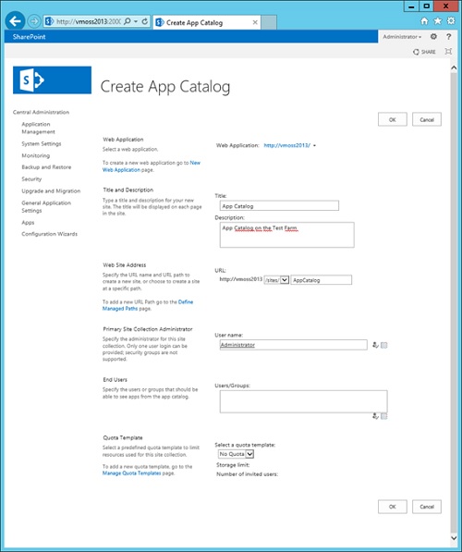Screen dimensions: 462x552
Task: Click the User name people picker field
Action: click(293, 345)
